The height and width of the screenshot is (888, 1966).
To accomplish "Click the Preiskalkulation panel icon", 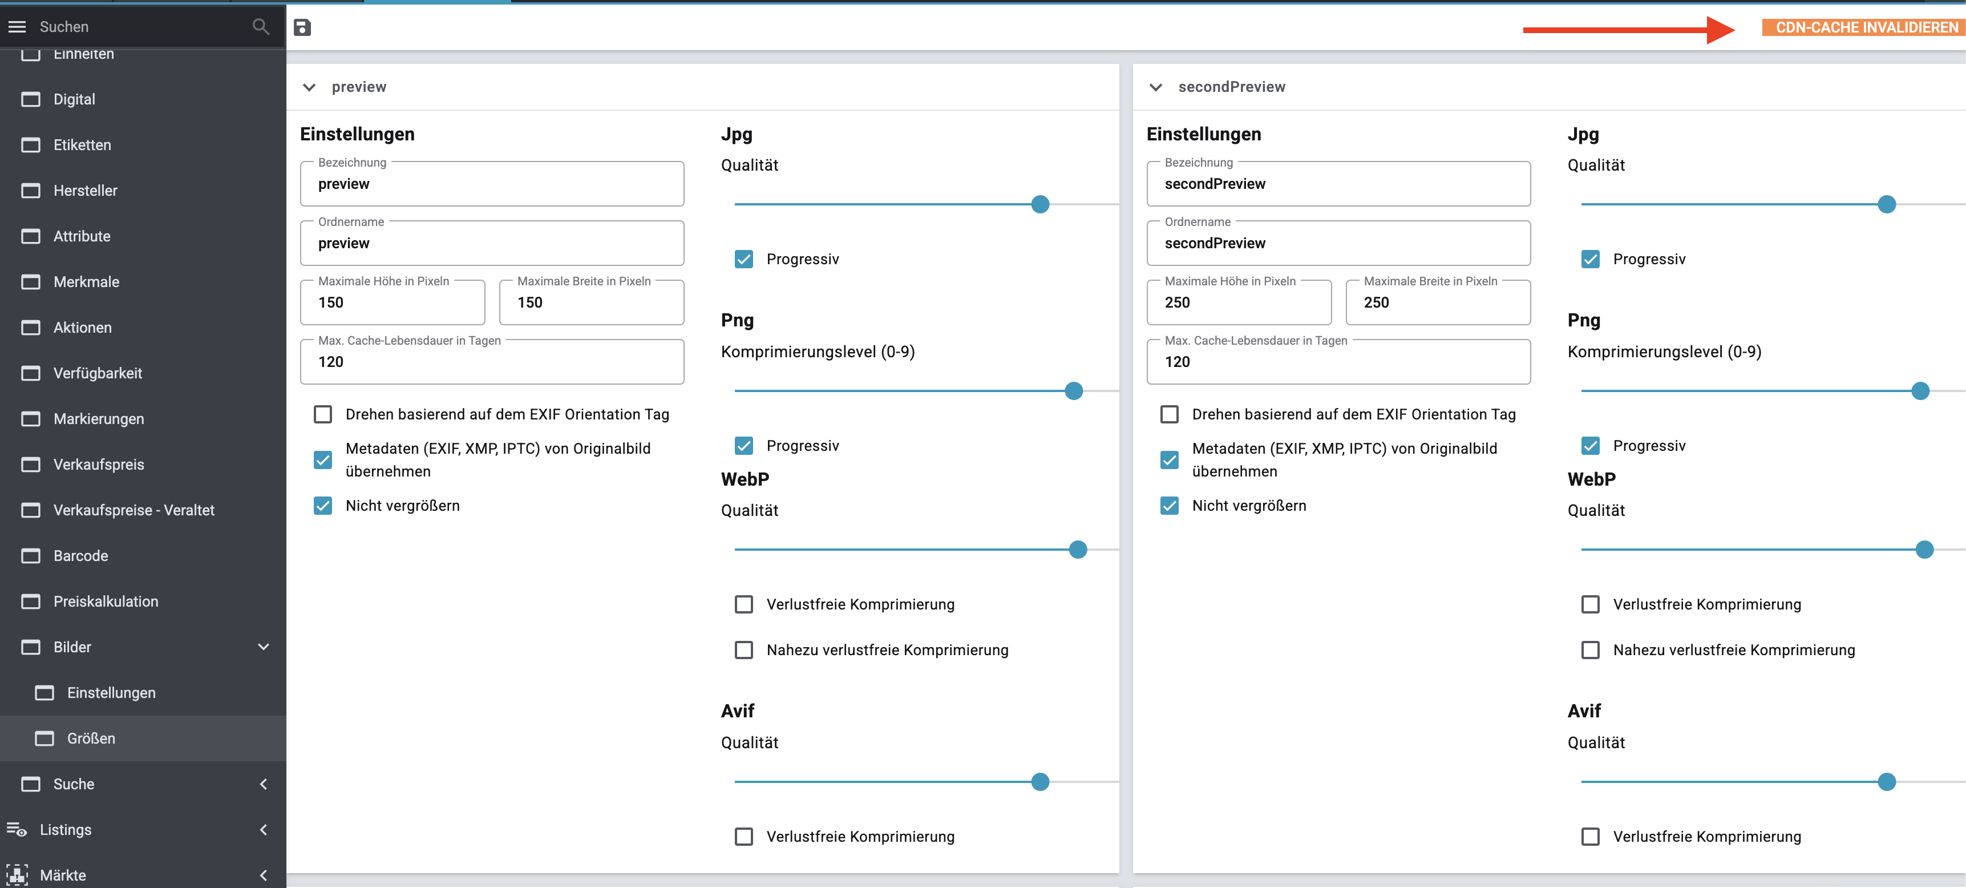I will pyautogui.click(x=31, y=602).
